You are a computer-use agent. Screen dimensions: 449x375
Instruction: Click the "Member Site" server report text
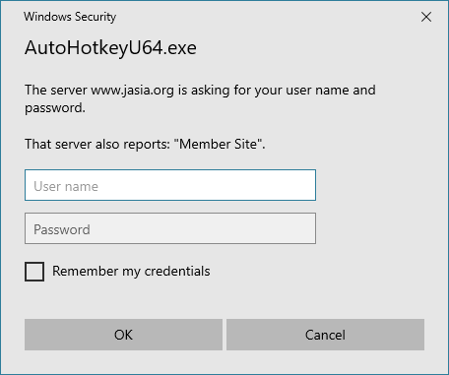pyautogui.click(x=145, y=144)
